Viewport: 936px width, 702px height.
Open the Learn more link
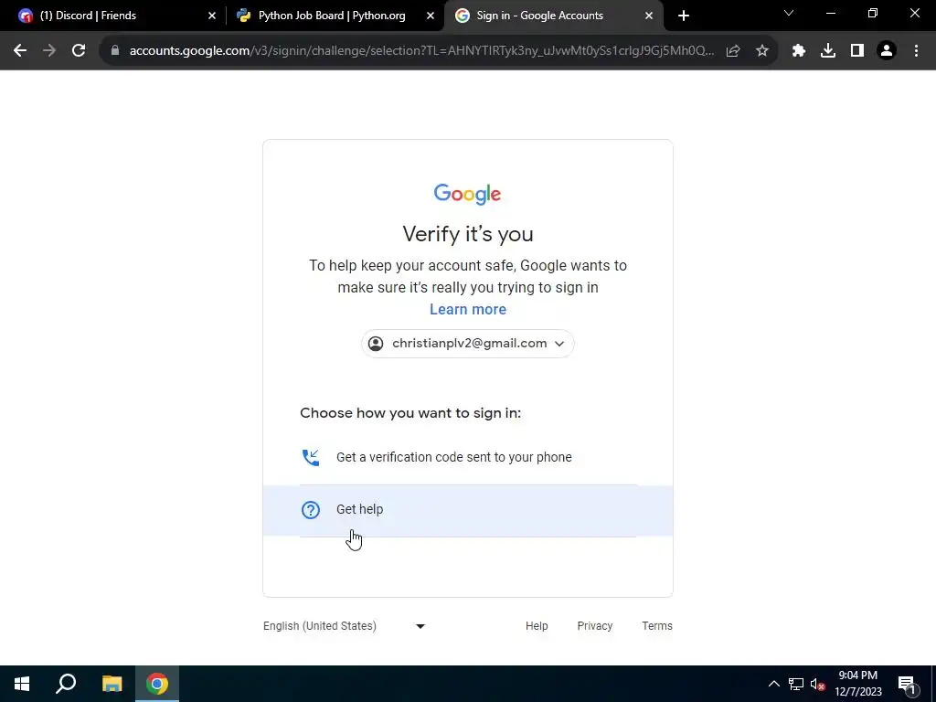468,309
